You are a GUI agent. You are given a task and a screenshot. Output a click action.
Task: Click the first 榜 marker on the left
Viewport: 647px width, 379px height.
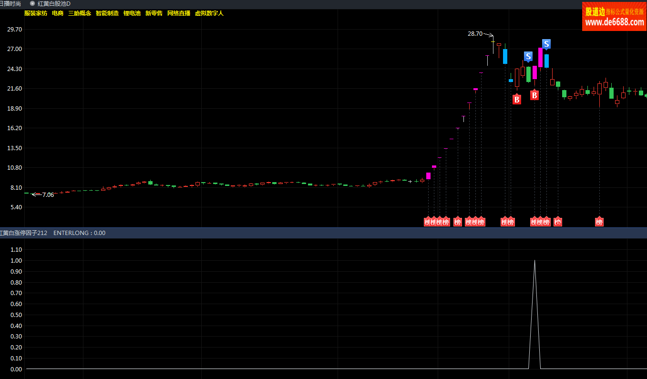coord(428,222)
